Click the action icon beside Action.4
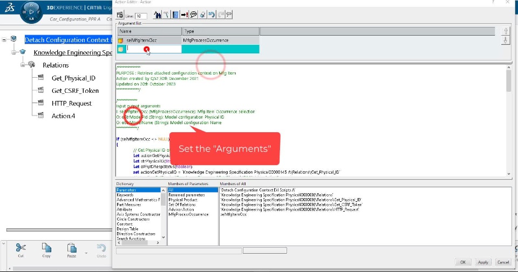 (x=41, y=115)
